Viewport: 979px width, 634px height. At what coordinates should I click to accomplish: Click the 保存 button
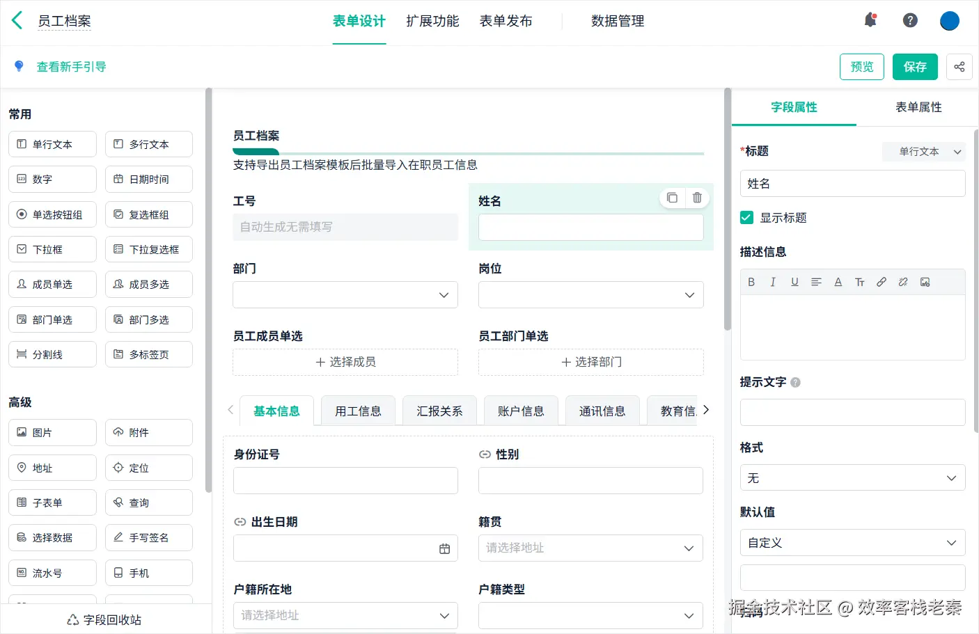[x=915, y=67]
